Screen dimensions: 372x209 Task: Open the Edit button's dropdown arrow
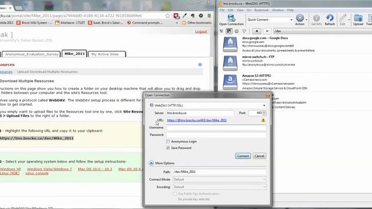tap(349, 20)
